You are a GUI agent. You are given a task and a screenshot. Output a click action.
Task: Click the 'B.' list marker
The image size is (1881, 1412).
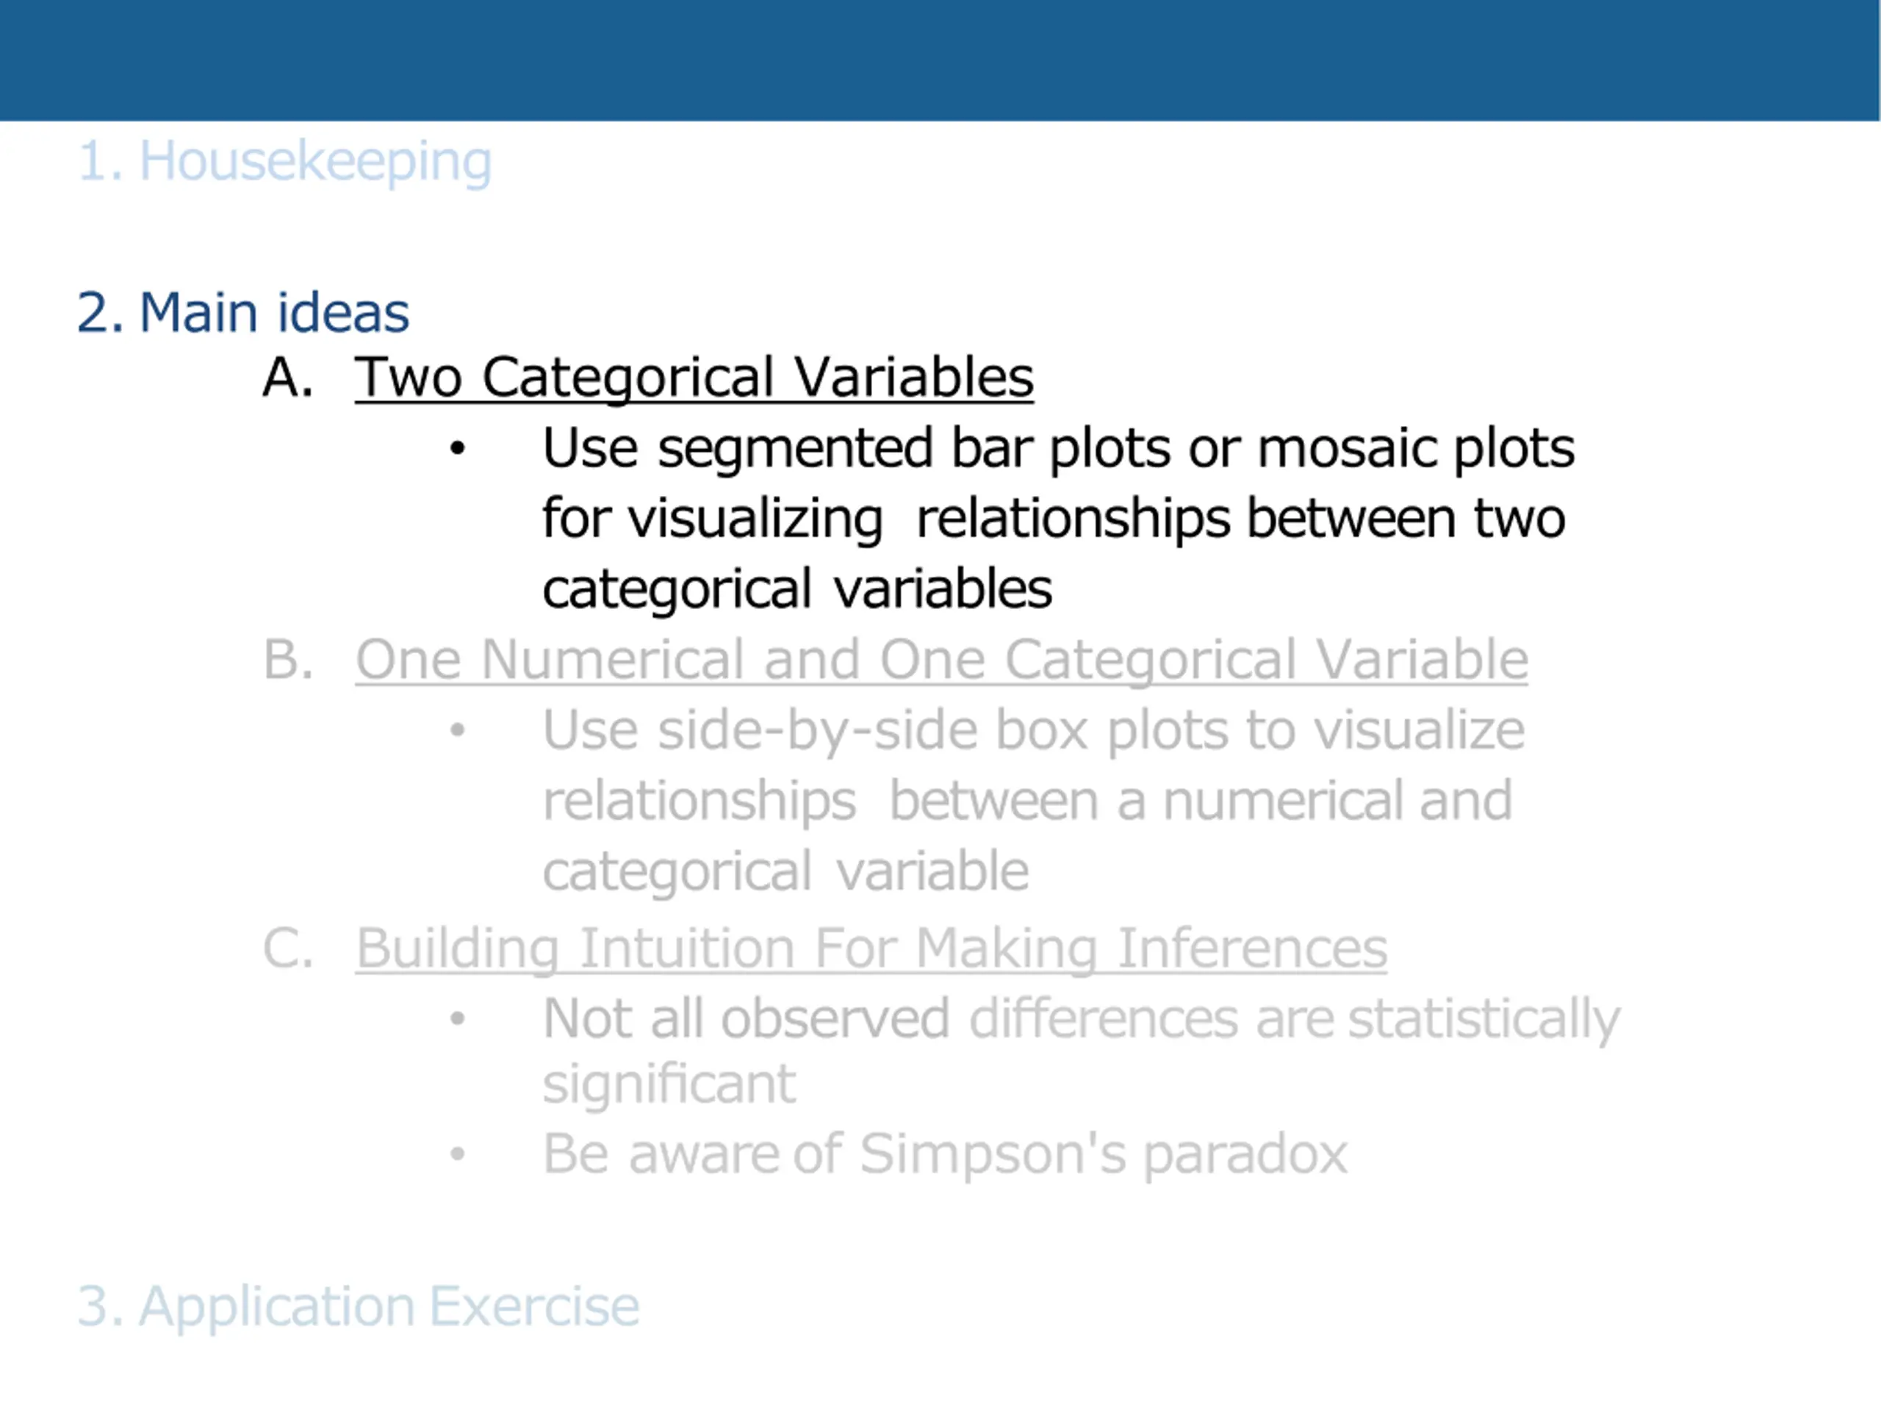pos(288,659)
